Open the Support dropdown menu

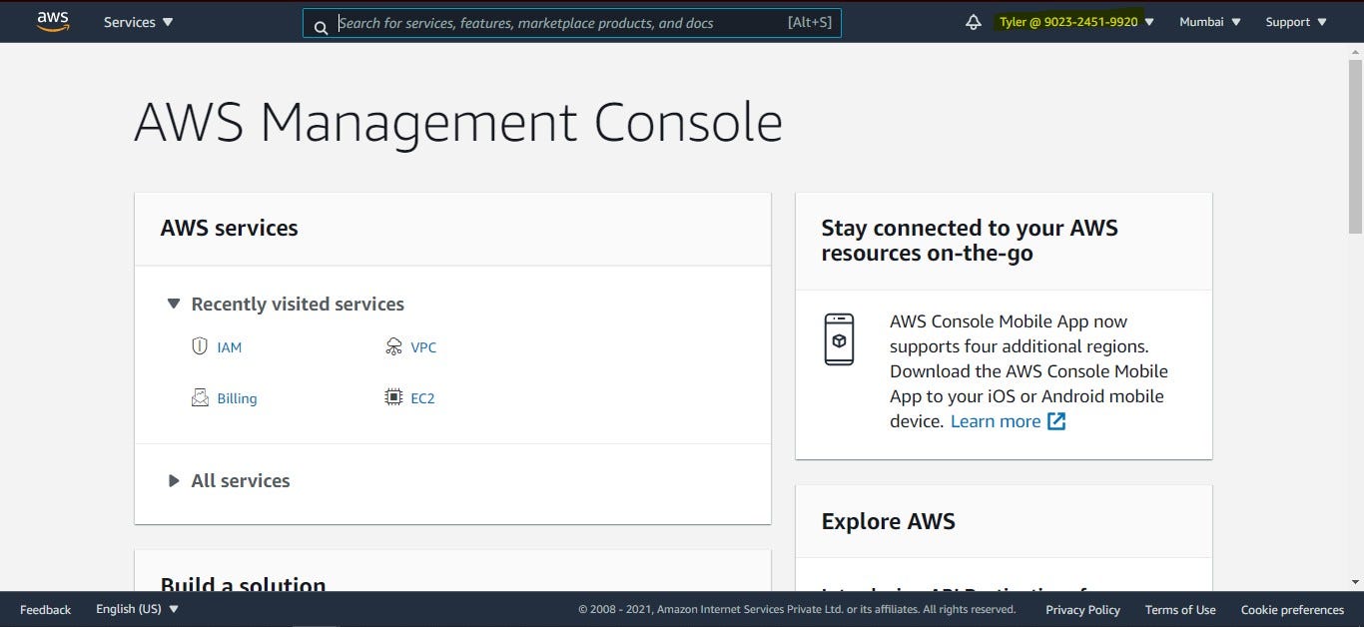tap(1296, 22)
